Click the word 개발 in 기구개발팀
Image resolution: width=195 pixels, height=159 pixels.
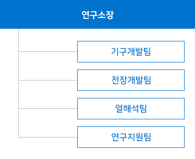(x=135, y=52)
